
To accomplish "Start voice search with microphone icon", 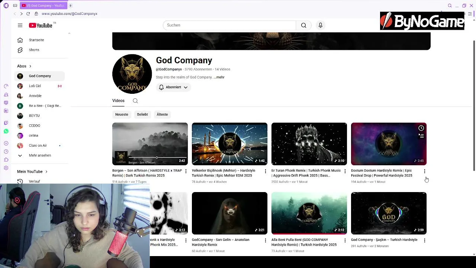I will tap(320, 25).
